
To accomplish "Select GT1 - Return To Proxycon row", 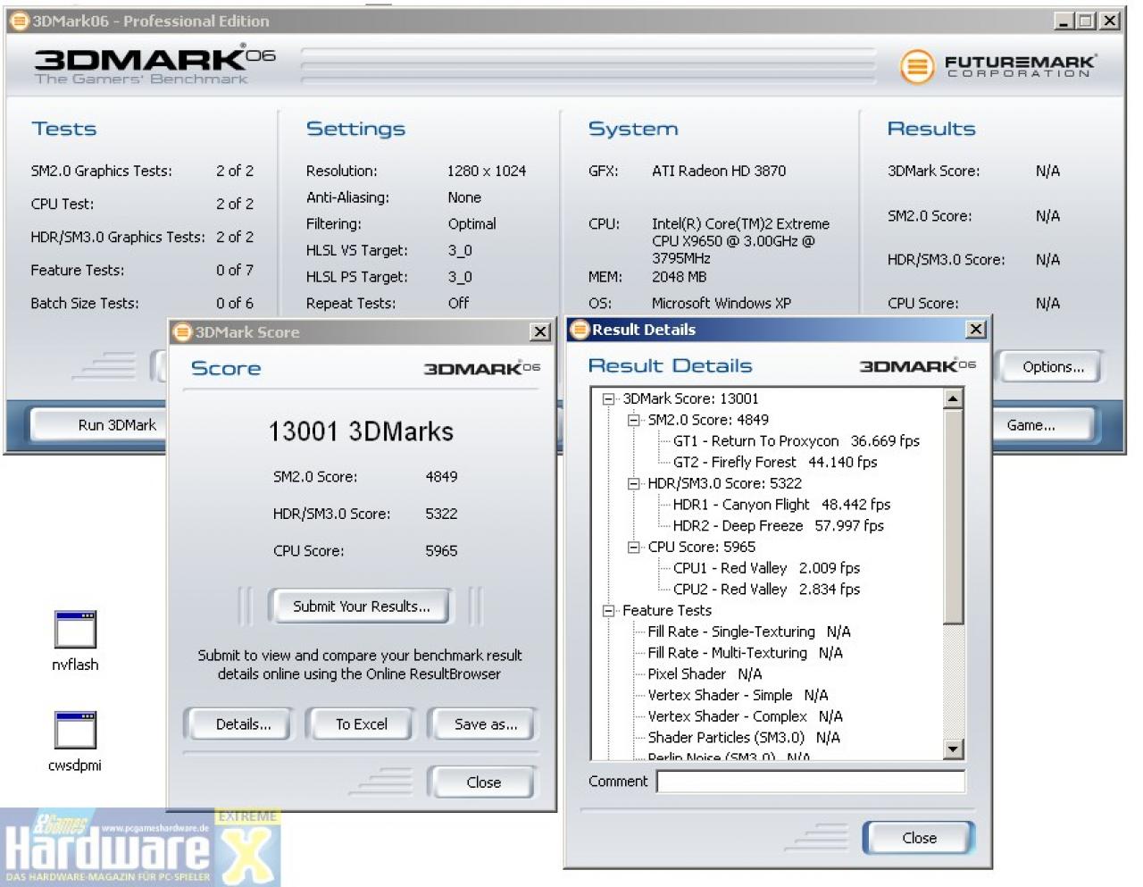I will pyautogui.click(x=796, y=441).
